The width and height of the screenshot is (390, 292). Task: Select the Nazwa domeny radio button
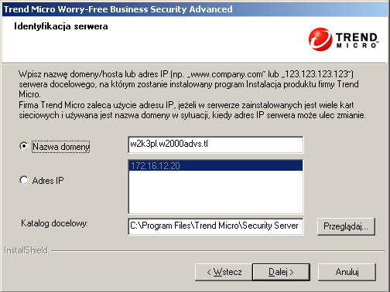coord(24,146)
